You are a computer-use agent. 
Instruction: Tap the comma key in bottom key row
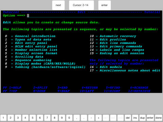coord(77,118)
